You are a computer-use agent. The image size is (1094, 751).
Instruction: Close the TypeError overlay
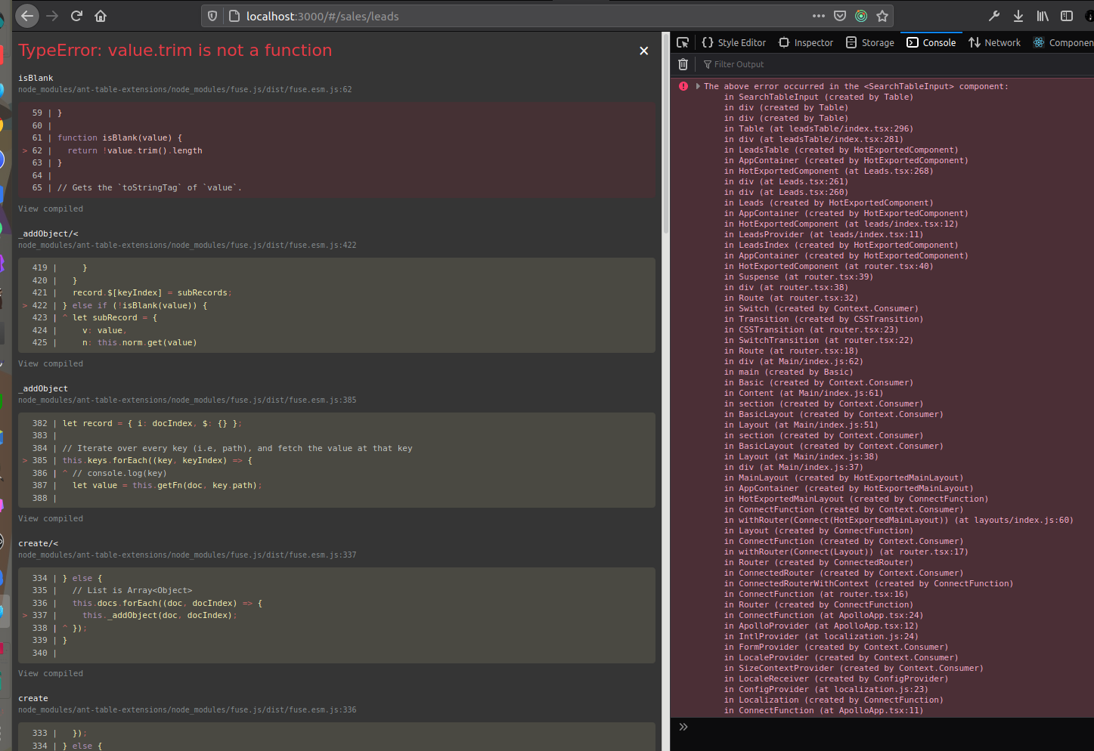pyautogui.click(x=644, y=51)
